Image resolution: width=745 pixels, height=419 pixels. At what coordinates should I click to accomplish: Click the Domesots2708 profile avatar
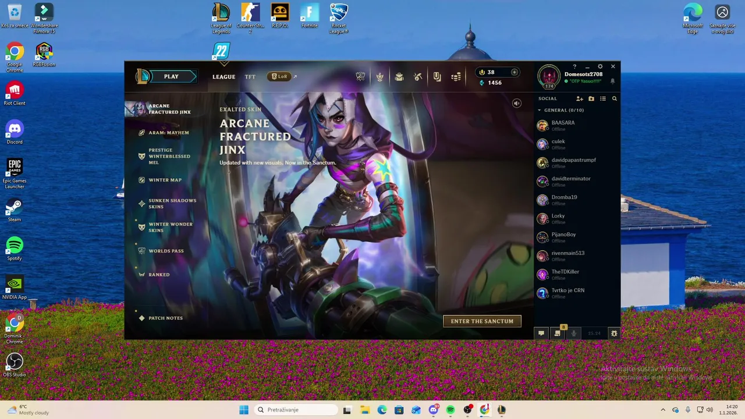pos(549,76)
